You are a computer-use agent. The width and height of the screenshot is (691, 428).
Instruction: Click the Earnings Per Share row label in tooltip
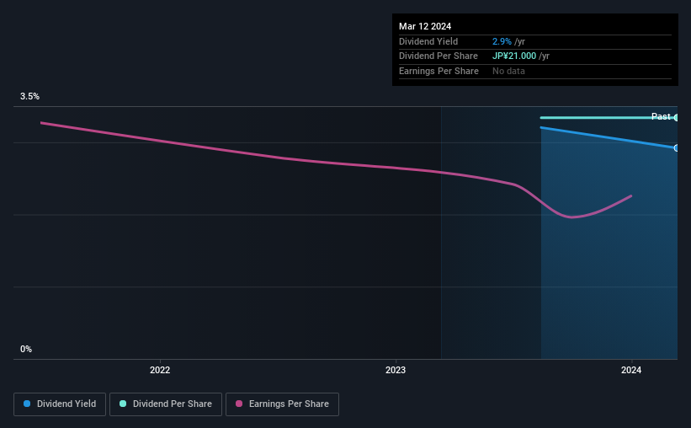(x=439, y=71)
